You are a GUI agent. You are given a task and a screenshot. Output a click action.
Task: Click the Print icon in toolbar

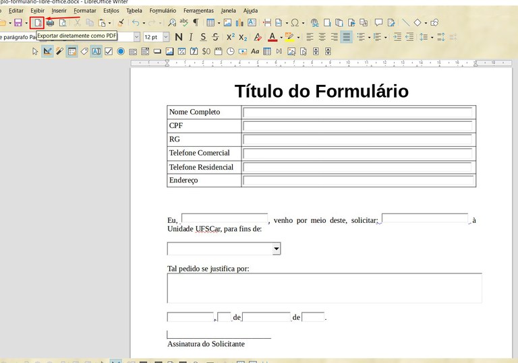pyautogui.click(x=50, y=23)
